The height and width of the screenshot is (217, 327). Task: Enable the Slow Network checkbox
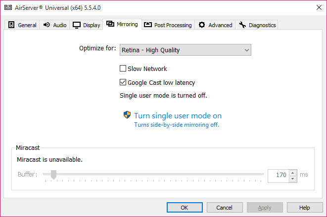pyautogui.click(x=123, y=69)
